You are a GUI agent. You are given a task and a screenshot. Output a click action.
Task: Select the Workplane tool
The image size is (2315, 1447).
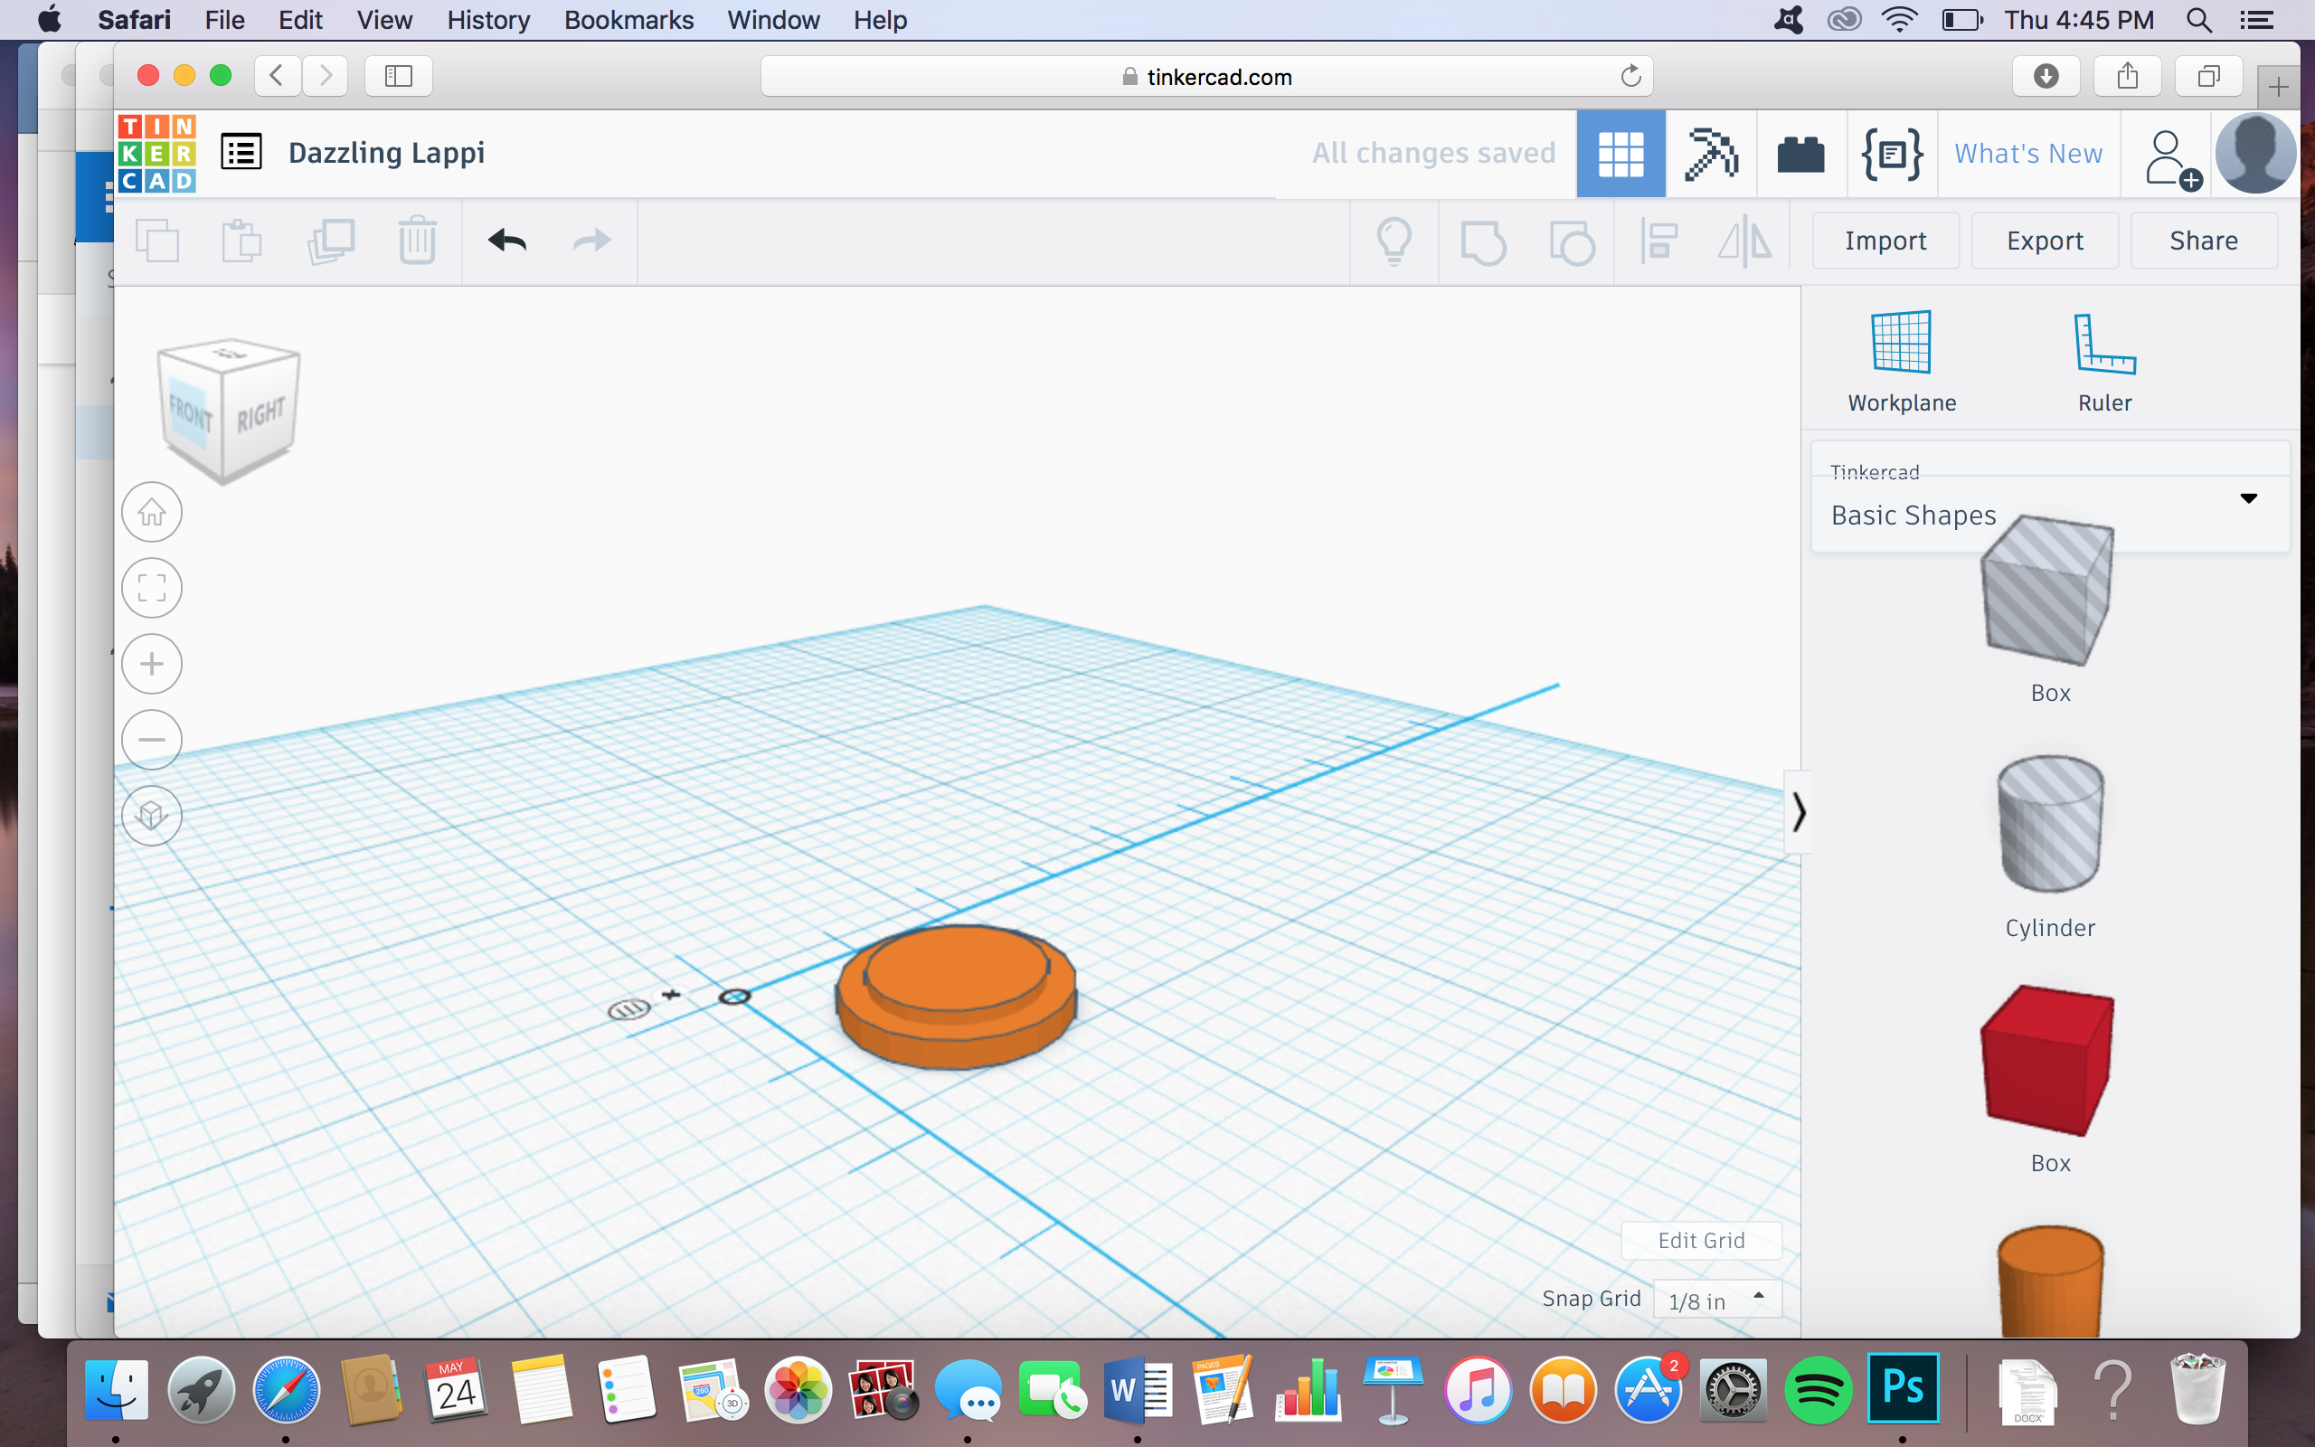(1902, 362)
